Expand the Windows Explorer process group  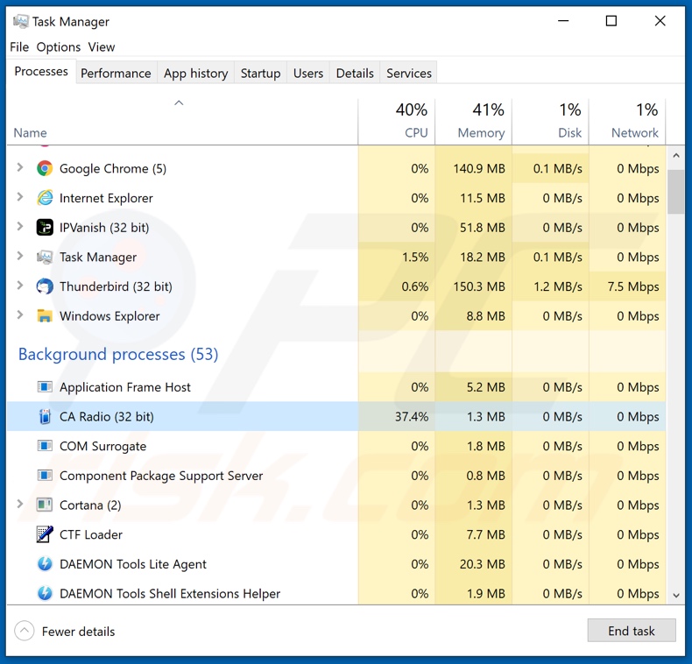coord(20,315)
